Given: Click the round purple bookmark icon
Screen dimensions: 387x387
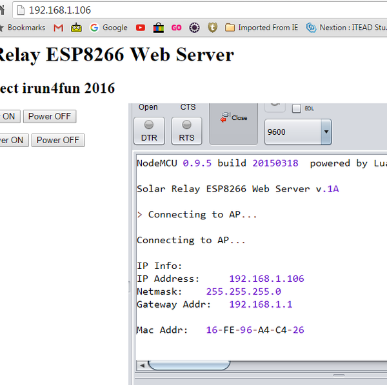Looking at the screenshot, I should tap(194, 28).
